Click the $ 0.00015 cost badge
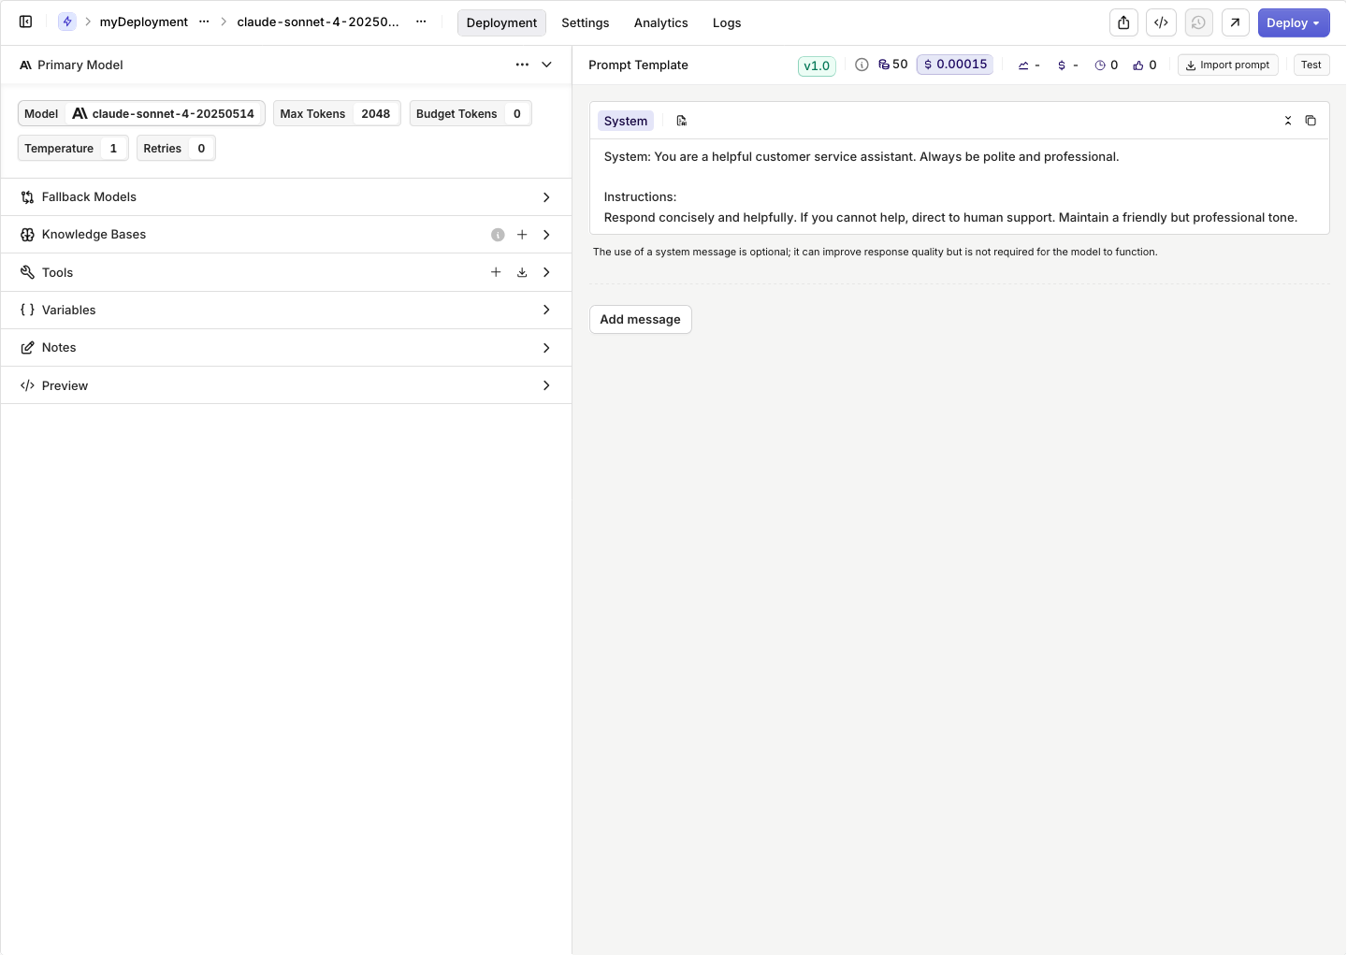Screen dimensions: 1347x955 (955, 65)
